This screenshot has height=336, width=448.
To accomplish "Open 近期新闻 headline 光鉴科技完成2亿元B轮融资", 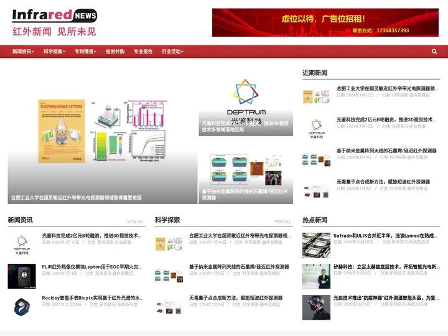I will click(x=386, y=119).
